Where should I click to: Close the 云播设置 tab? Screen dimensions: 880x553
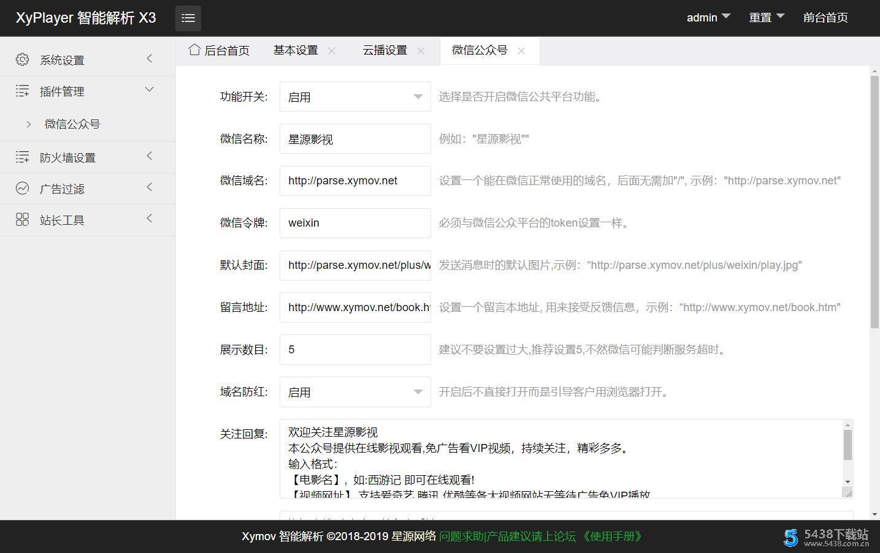tap(421, 51)
